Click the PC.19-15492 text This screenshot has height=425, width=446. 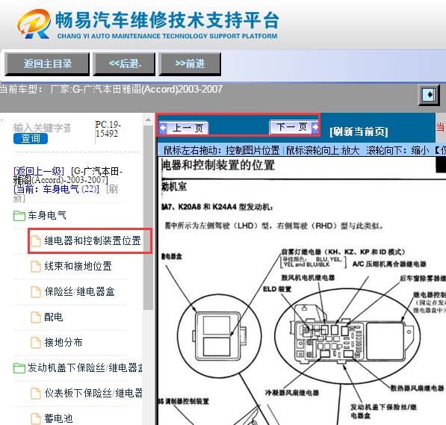[x=108, y=129]
